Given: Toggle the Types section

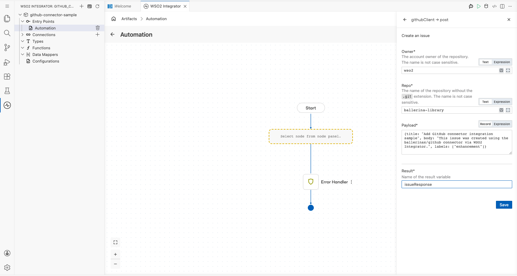Looking at the screenshot, I should tap(23, 41).
